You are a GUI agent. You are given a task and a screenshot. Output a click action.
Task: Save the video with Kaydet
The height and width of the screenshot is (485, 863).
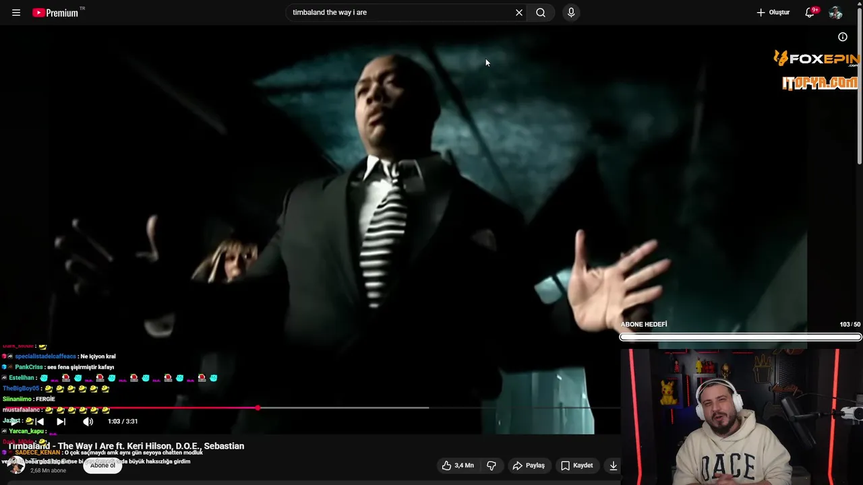point(577,465)
